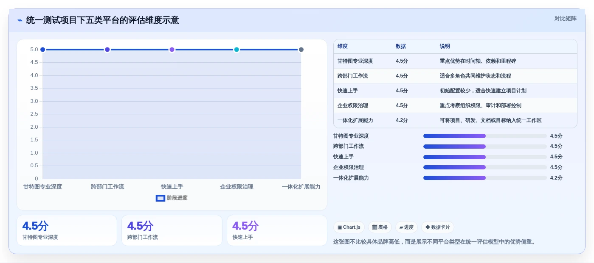Click the 甘特图专业深度 table cell
Screen dimensions: 594x263
click(x=355, y=61)
